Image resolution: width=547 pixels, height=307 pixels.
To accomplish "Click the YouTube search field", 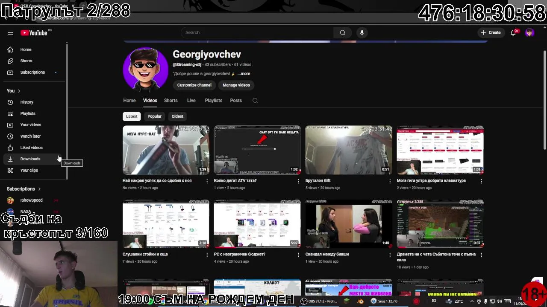I will tap(257, 32).
